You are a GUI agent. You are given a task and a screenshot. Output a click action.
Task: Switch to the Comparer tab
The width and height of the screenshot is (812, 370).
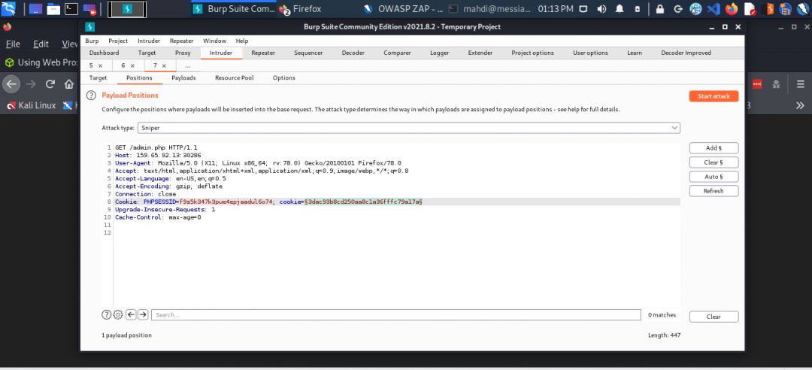point(397,53)
